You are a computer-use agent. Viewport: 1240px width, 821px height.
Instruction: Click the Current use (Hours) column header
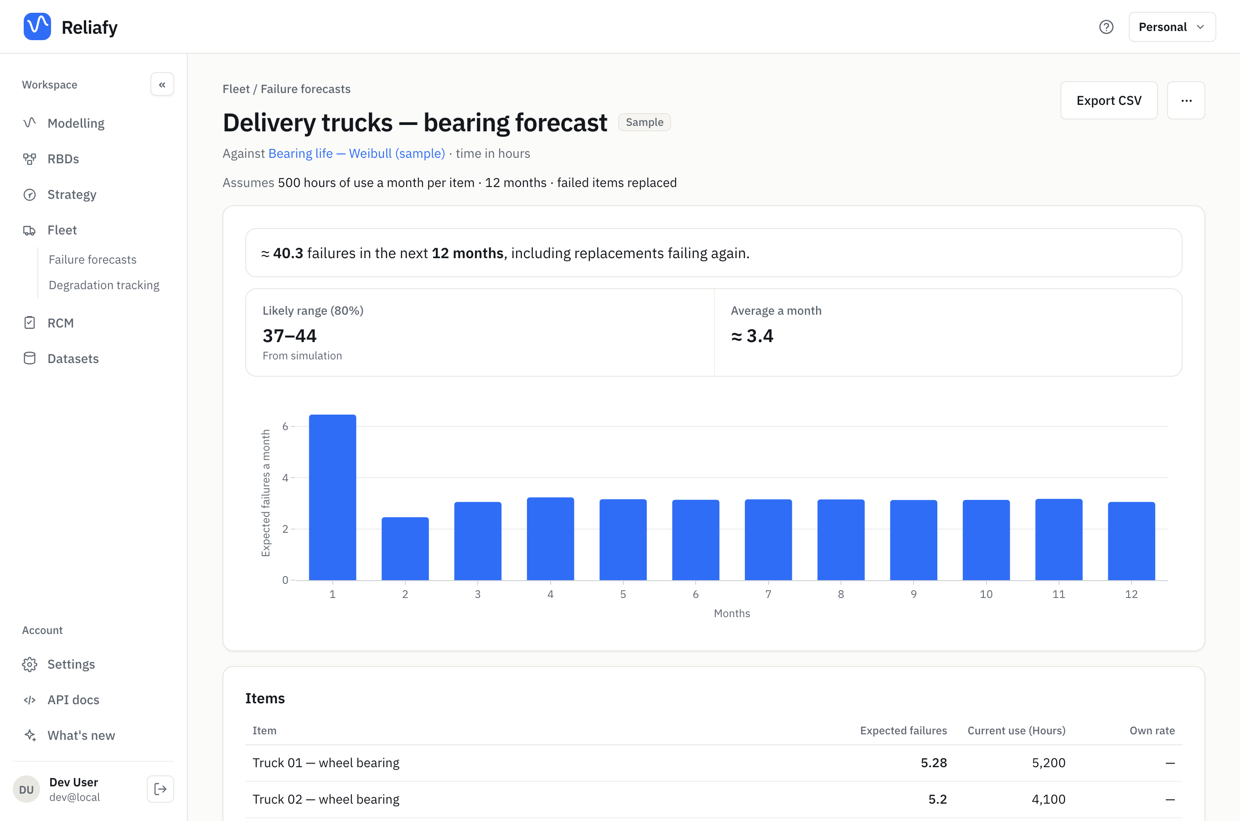1016,730
